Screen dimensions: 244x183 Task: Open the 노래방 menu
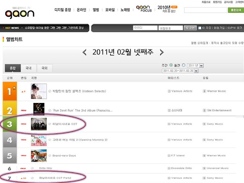[x=125, y=10]
